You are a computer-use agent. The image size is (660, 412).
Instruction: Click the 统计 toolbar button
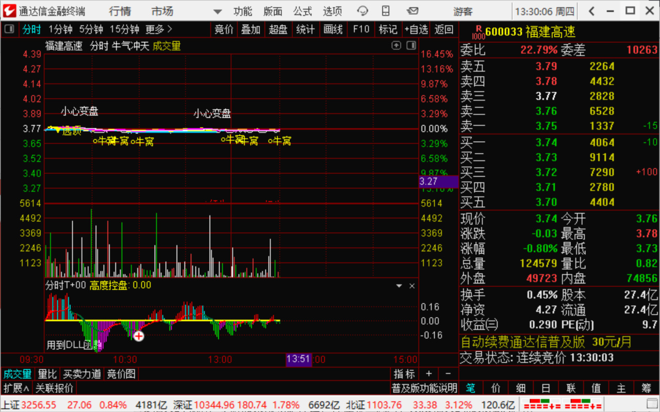306,29
